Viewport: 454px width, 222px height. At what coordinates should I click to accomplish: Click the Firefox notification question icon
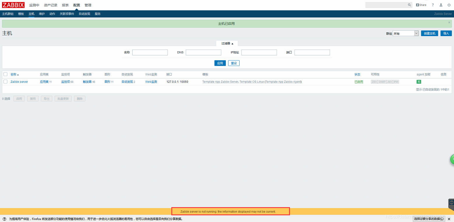click(x=4, y=219)
